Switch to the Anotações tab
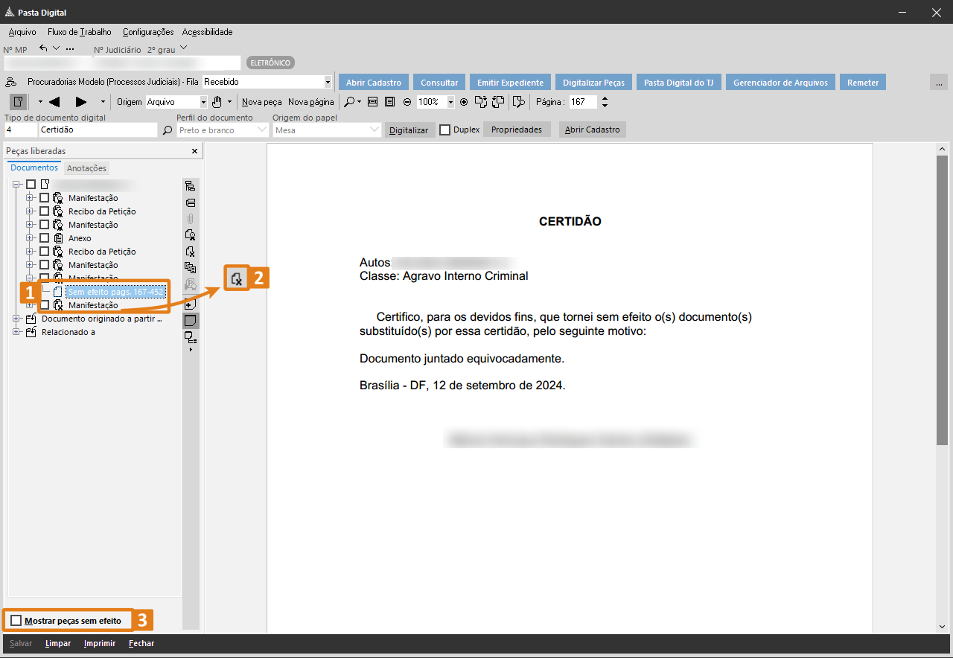The height and width of the screenshot is (658, 953). pos(87,168)
